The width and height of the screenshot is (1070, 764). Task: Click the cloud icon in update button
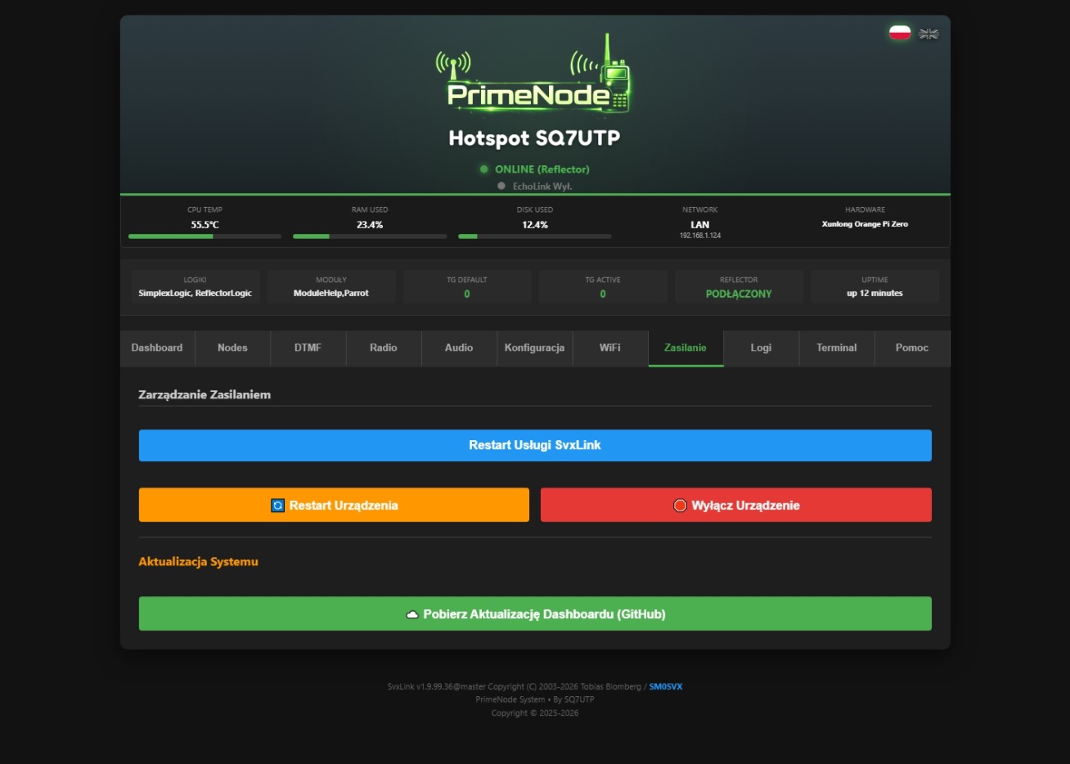tap(413, 614)
